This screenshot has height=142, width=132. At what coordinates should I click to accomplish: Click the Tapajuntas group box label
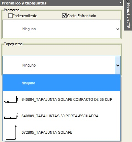13,44
